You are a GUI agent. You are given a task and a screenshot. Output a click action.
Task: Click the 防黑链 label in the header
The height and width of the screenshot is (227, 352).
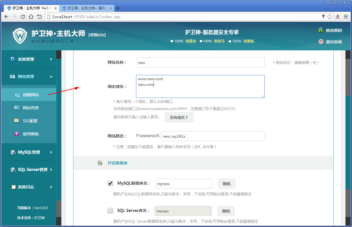click(249, 41)
